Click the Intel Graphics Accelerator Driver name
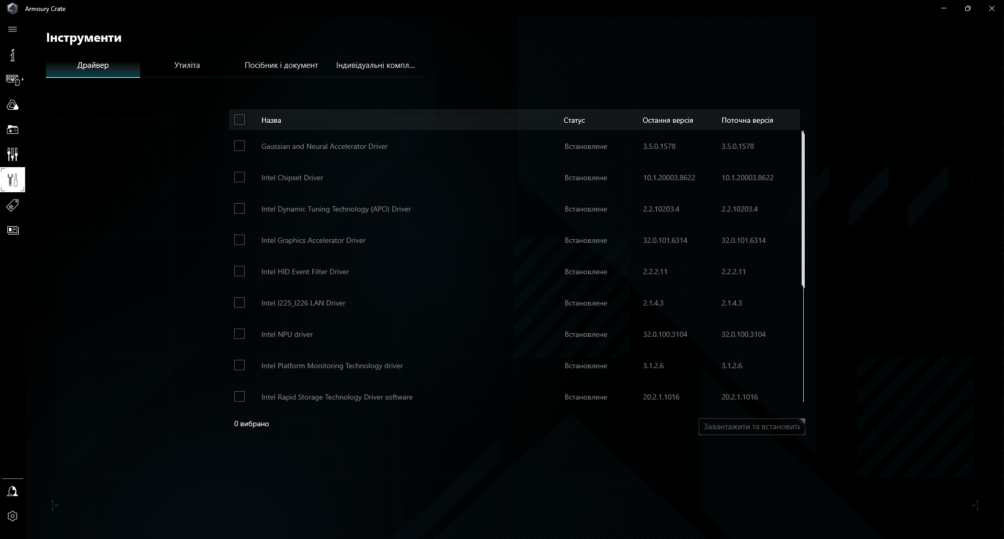Viewport: 1004px width, 539px height. [x=313, y=240]
